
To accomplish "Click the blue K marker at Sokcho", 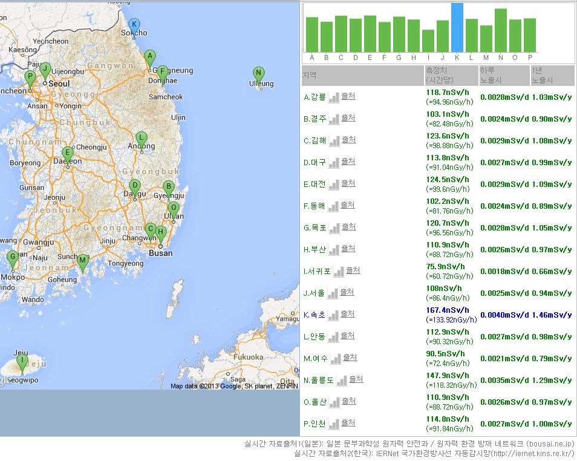I will point(134,25).
